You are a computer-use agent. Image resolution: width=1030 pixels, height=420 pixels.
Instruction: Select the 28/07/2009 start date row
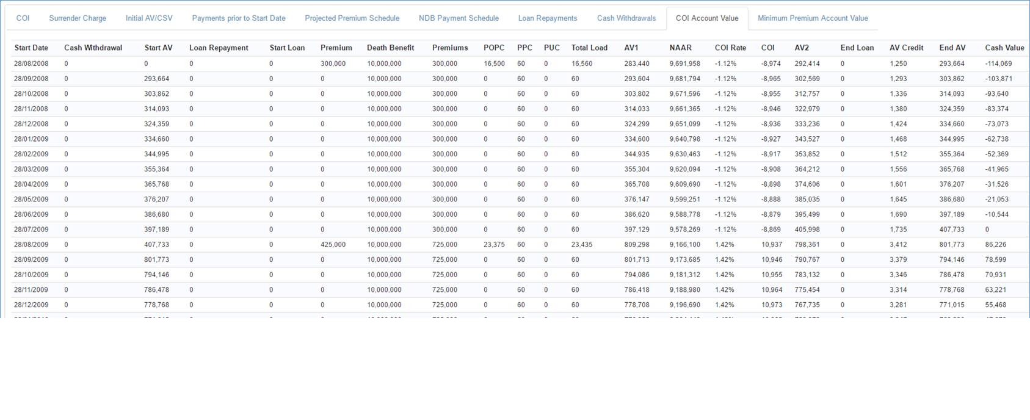[x=31, y=230]
